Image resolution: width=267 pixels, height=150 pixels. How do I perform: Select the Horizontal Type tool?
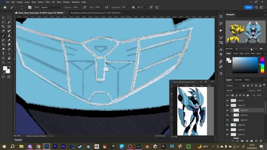point(3,54)
